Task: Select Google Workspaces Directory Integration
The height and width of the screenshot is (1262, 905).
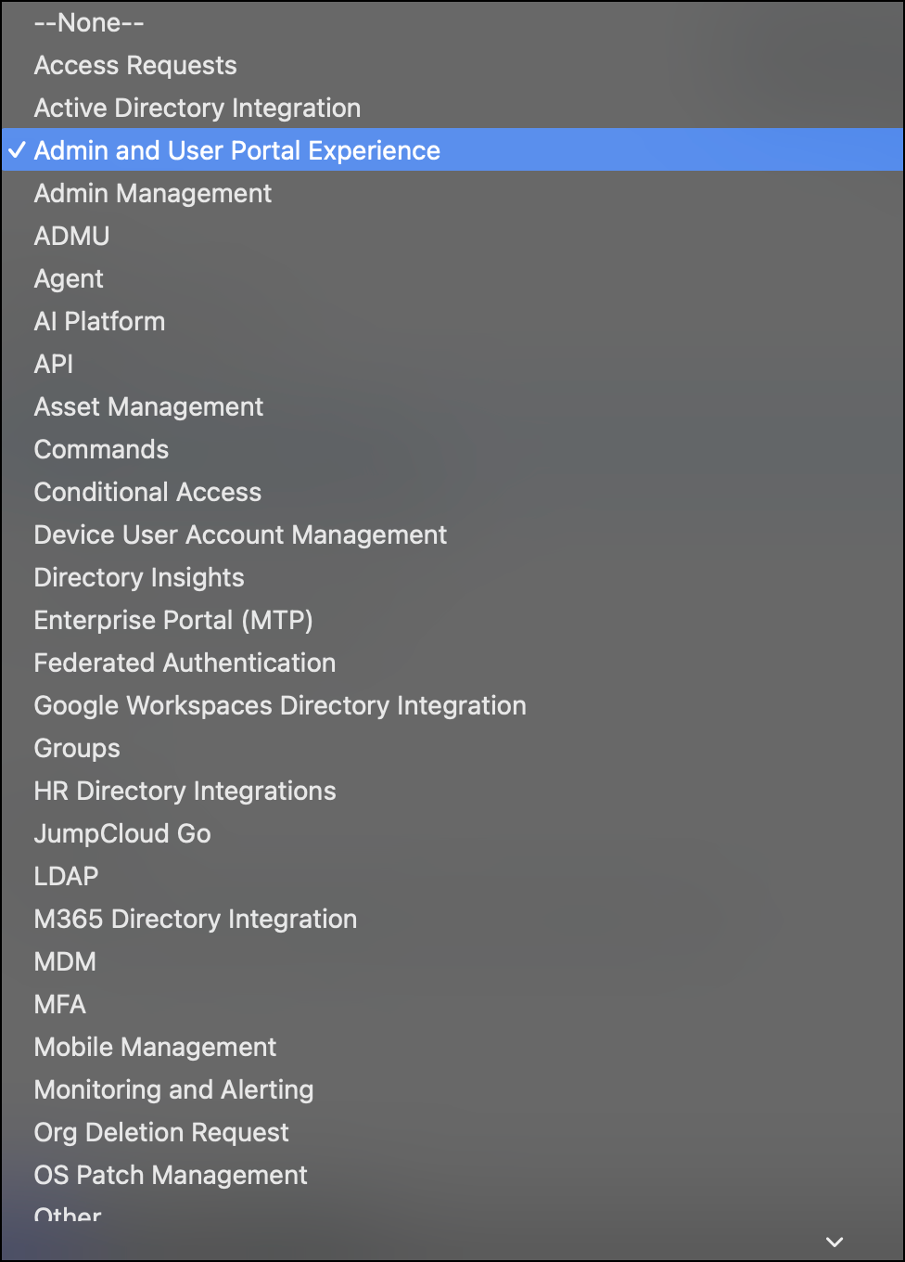Action: 279,705
